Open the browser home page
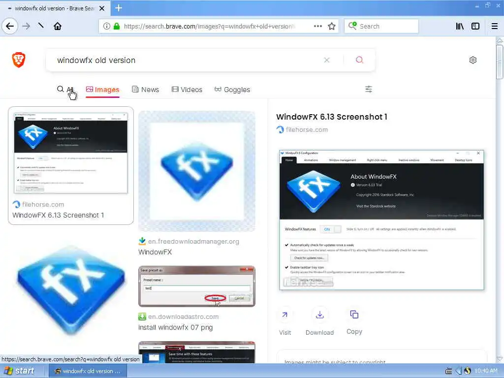Image resolution: width=504 pixels, height=378 pixels. (58, 26)
